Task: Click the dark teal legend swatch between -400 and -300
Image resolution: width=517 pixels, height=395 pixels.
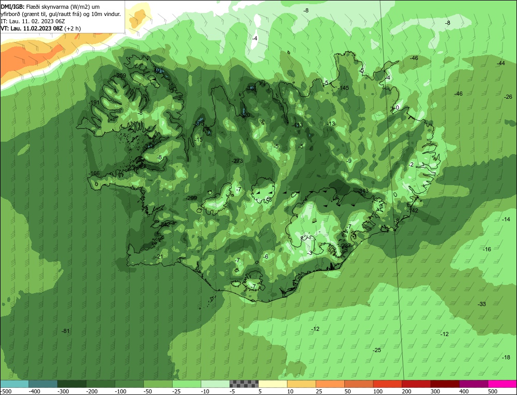Action: click(43, 384)
